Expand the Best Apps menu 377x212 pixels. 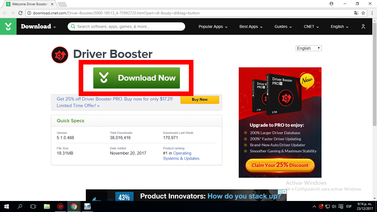pos(251,26)
